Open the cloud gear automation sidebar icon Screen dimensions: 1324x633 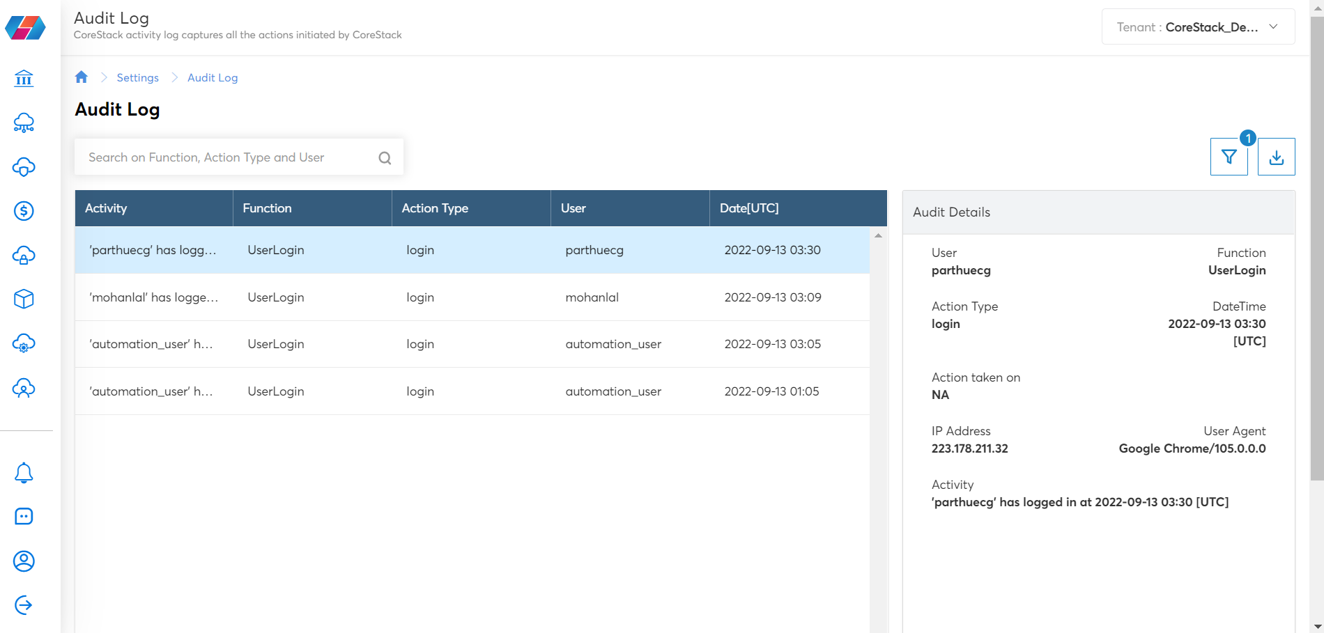point(24,344)
